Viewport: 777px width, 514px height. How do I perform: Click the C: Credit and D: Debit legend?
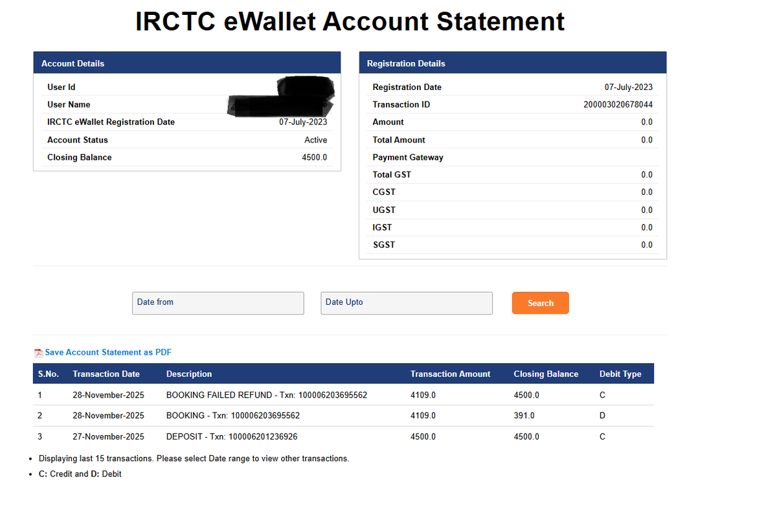pyautogui.click(x=80, y=474)
